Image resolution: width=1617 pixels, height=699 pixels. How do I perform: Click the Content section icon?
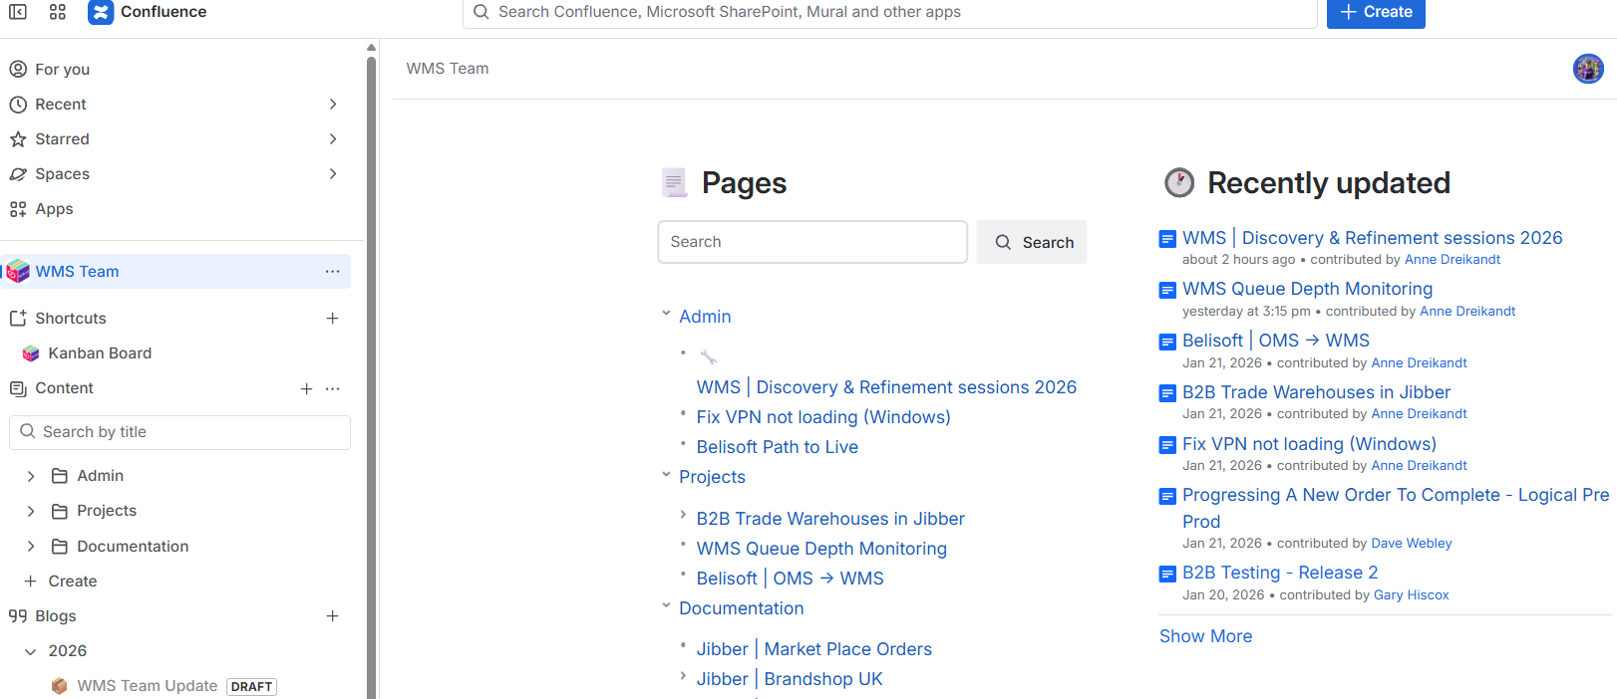pos(18,388)
